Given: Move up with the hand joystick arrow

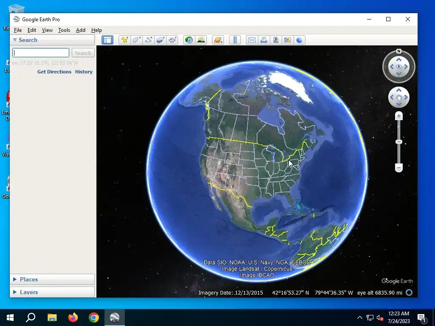Looking at the screenshot, I should (x=398, y=90).
